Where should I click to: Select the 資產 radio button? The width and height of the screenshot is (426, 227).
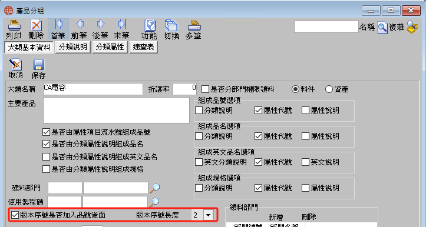pos(329,89)
